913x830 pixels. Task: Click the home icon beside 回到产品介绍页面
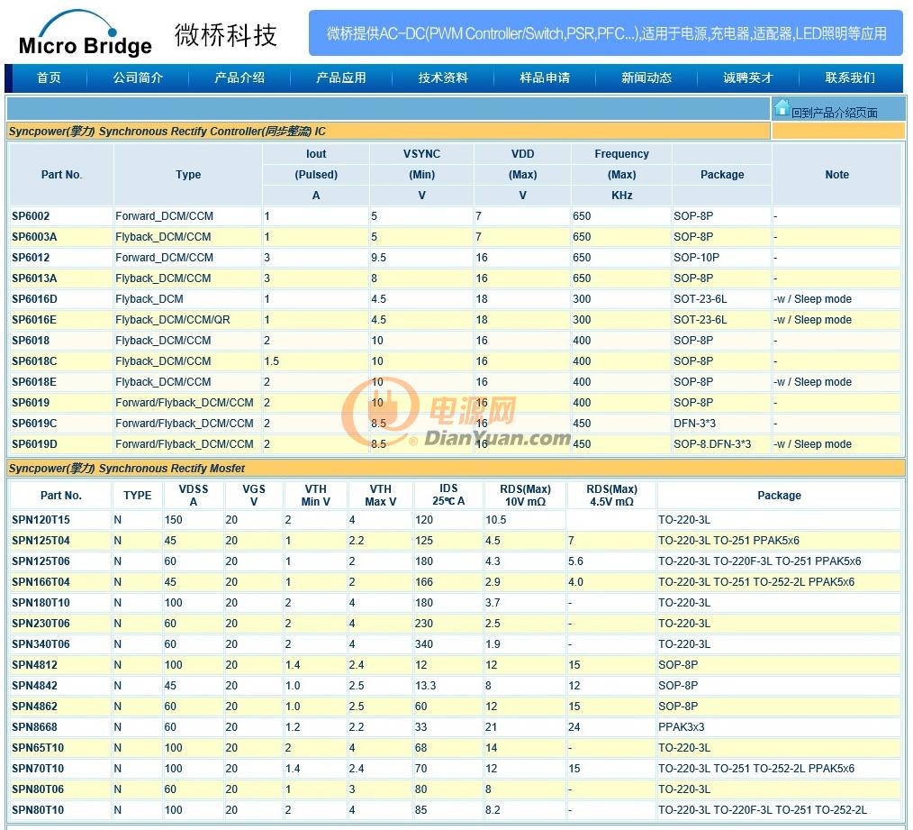pyautogui.click(x=782, y=107)
